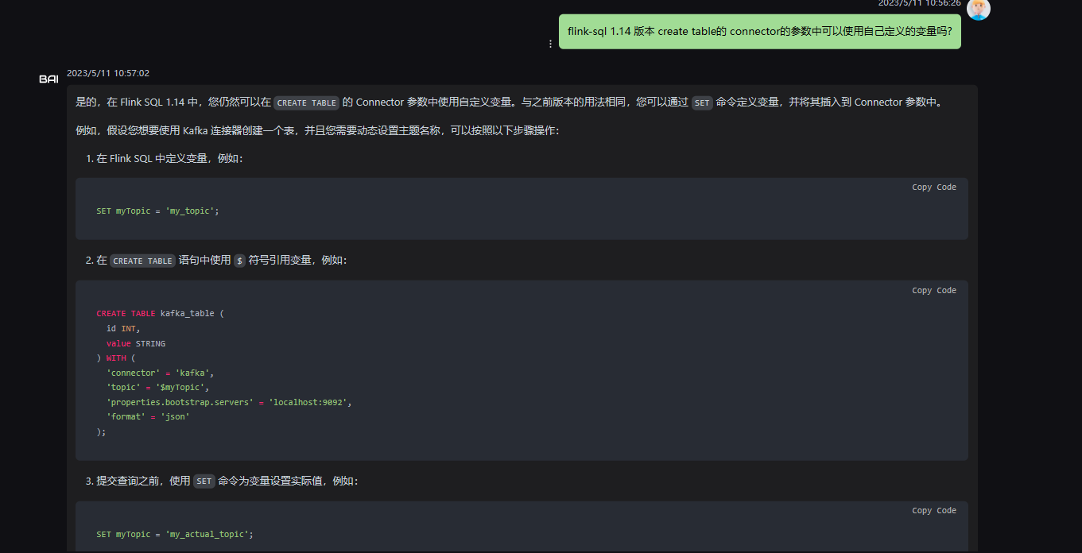The image size is (1082, 553).
Task: Click the line SET myTopic = 'my_actual_topic';
Action: click(175, 535)
